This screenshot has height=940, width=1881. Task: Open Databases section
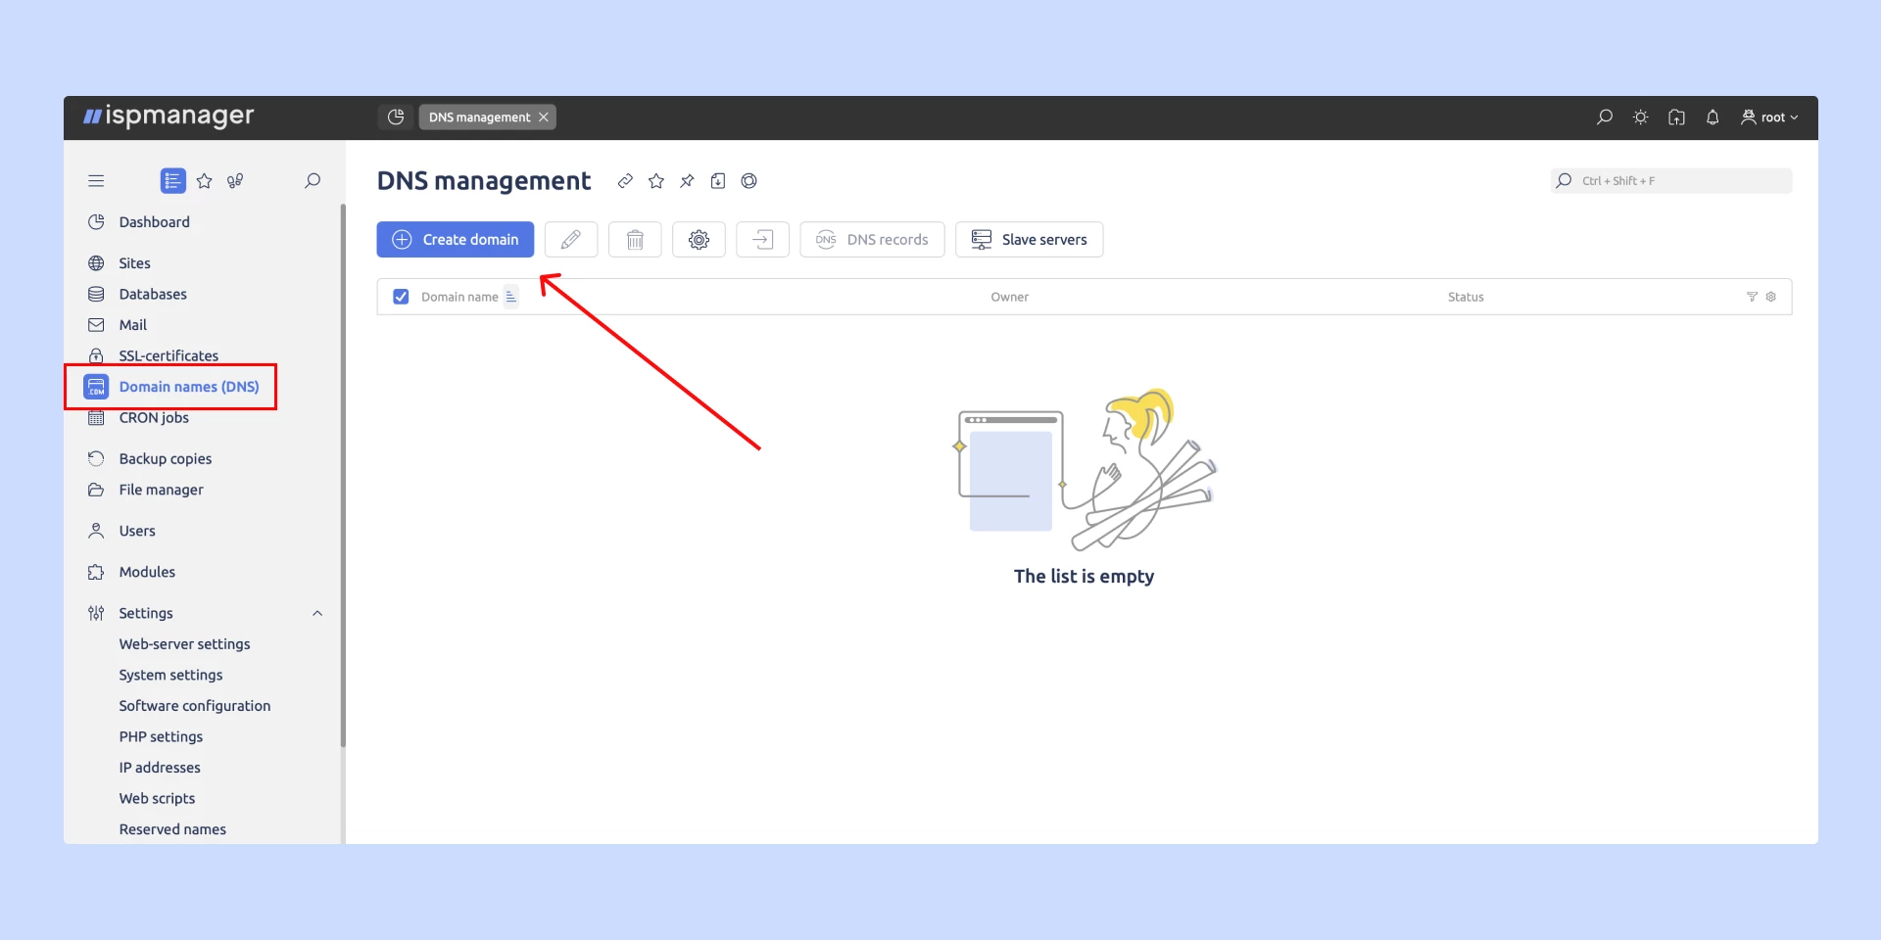tap(153, 294)
